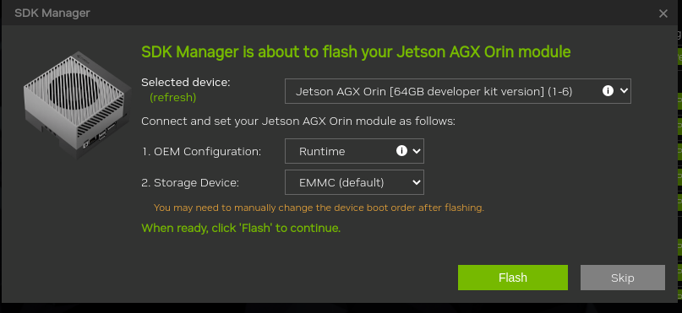Click the SDK Manager title bar text
The width and height of the screenshot is (682, 313).
point(52,13)
